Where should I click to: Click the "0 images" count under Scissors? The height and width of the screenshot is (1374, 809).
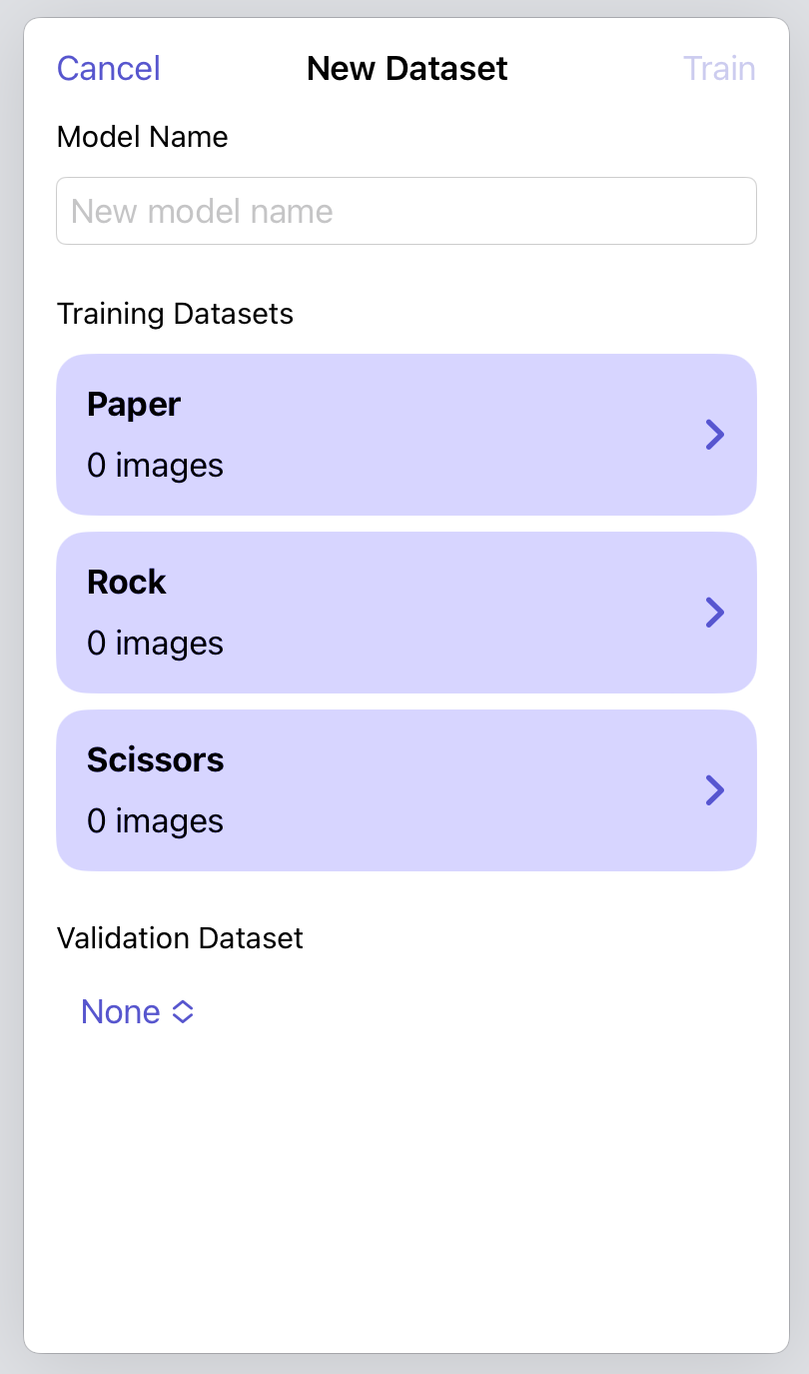pos(155,821)
